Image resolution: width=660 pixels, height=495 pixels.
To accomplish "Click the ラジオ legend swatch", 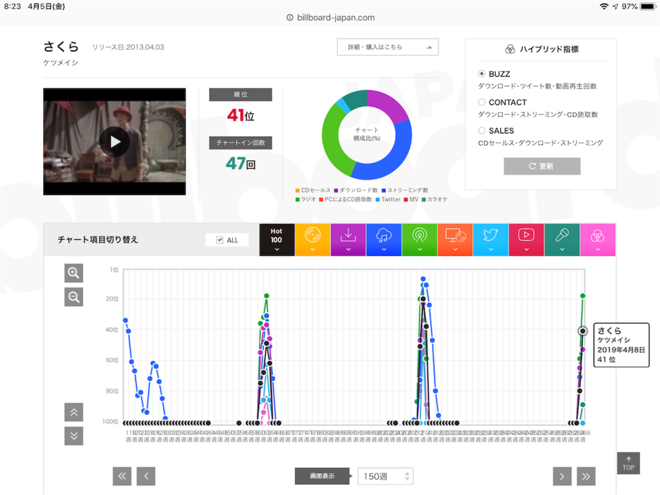I will click(x=298, y=200).
